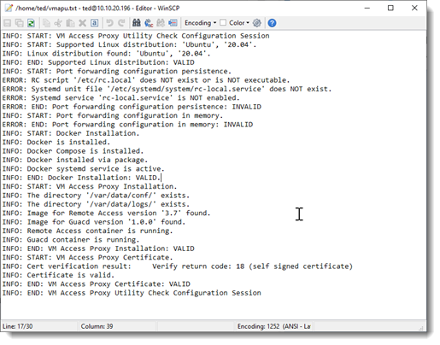Click the Save All copies icon
Screen dimensions: 440x345
coord(20,23)
